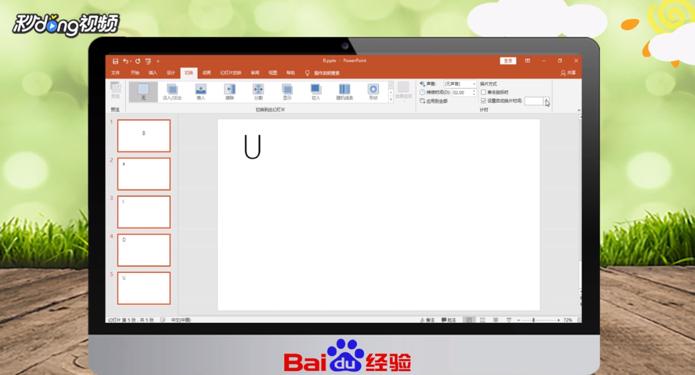The height and width of the screenshot is (375, 695).
Task: Click the zoom in plus button
Action: (559, 320)
